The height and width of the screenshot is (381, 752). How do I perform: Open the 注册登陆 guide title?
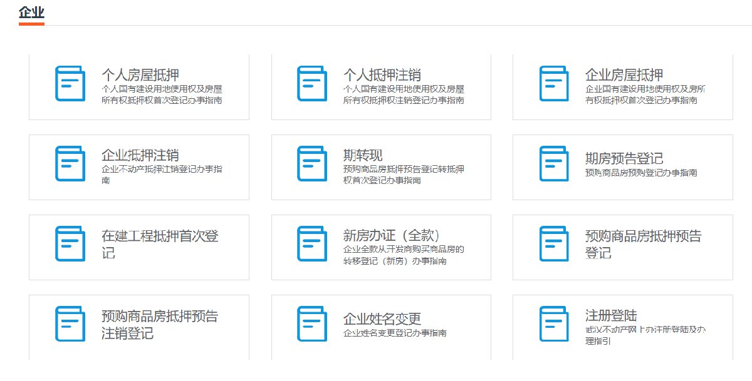(610, 315)
